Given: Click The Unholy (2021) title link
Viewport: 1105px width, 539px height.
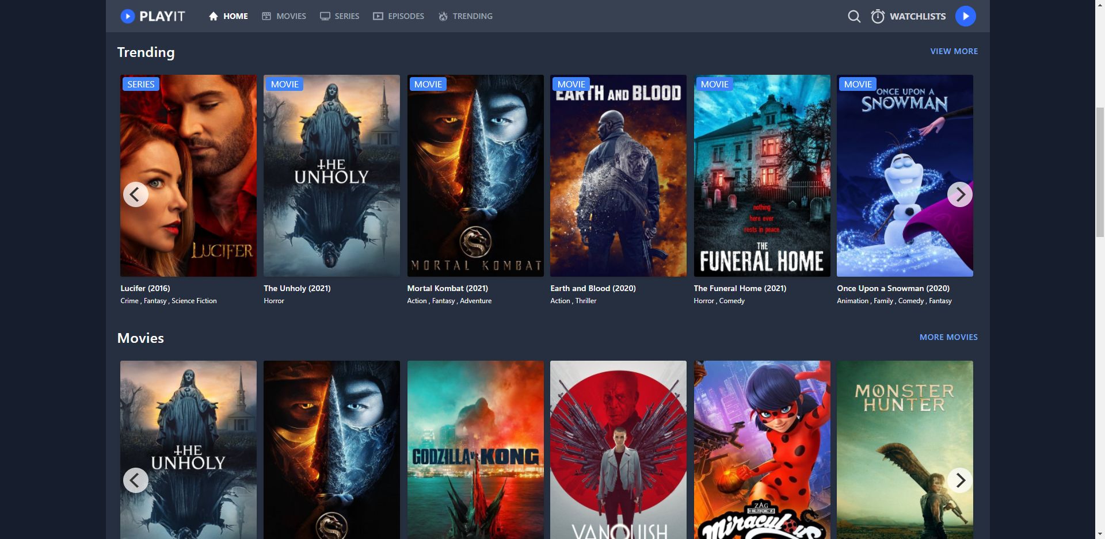Looking at the screenshot, I should [x=297, y=288].
